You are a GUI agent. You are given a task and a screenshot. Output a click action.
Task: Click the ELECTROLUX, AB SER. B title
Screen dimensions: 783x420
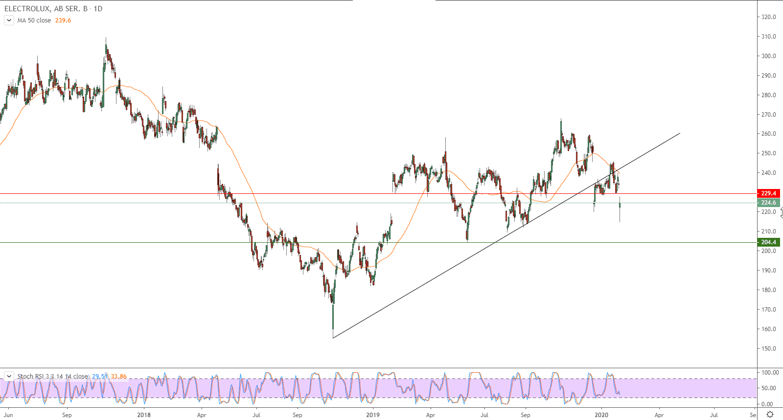pos(46,9)
